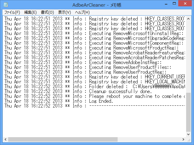Click the 'Executing RemoveAdobeInstReg::' line
194x145 pixels.
tap(83, 63)
